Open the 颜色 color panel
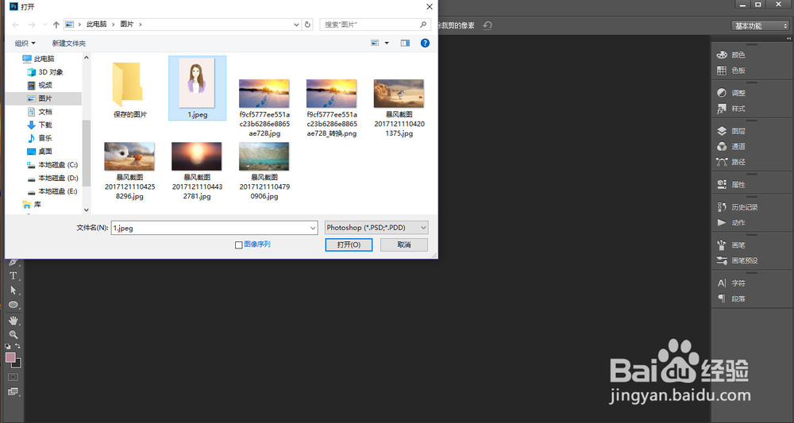Viewport: 794px width, 423px height. coord(730,55)
